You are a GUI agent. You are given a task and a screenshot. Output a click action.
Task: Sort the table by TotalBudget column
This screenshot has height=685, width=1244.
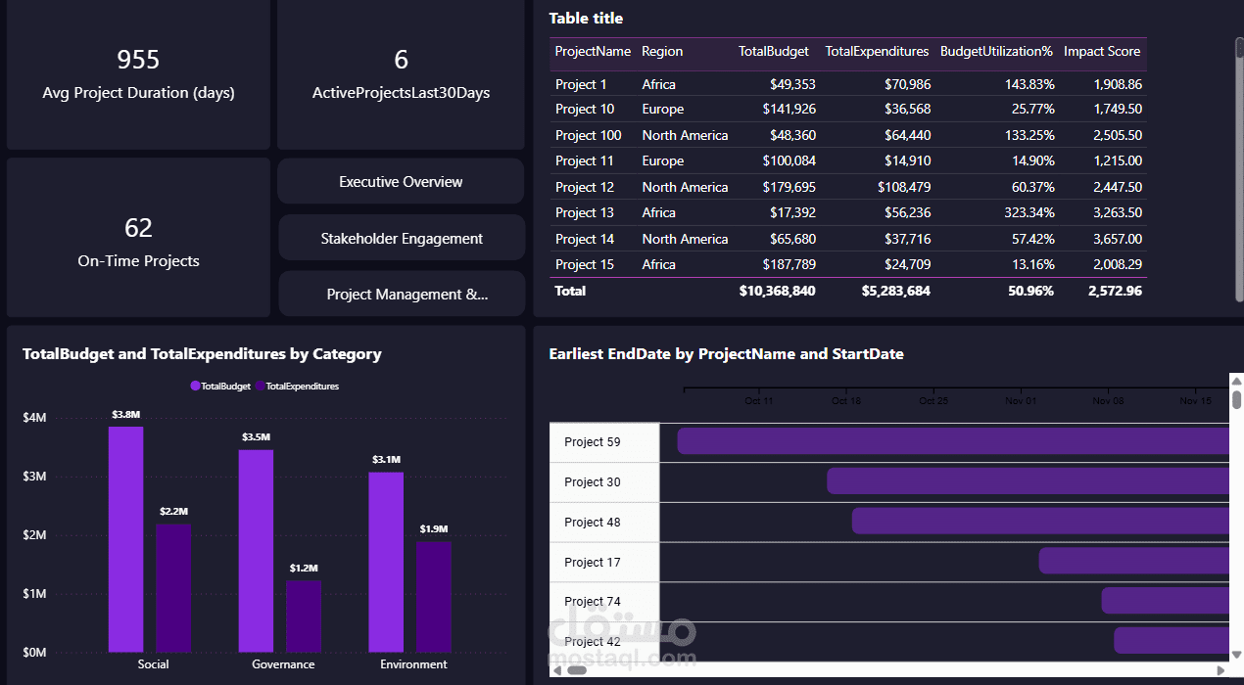773,51
